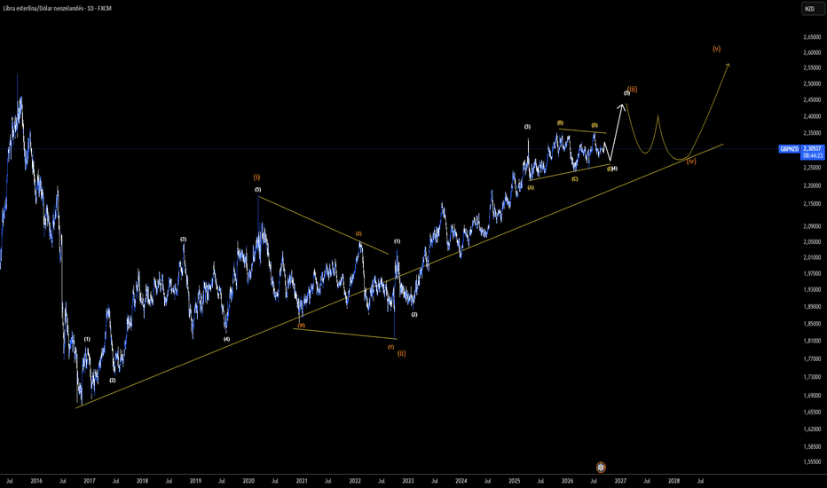Select the orange (iv) wave label
827x488 pixels.
(x=691, y=161)
